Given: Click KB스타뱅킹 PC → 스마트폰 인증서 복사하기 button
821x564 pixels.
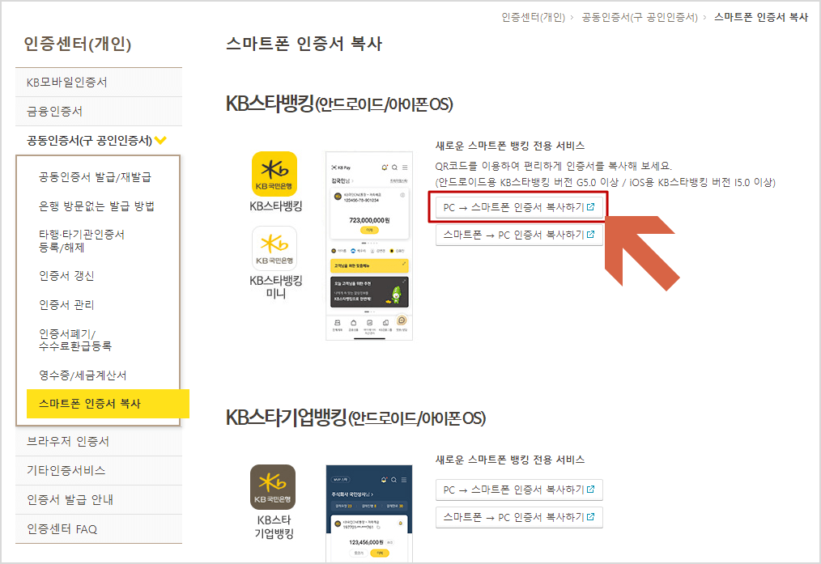Looking at the screenshot, I should click(x=519, y=207).
